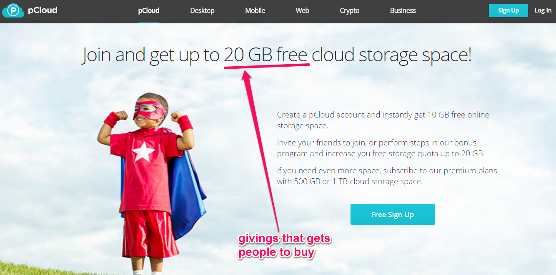
Task: Click the Sign Up button in the header
Action: [508, 10]
